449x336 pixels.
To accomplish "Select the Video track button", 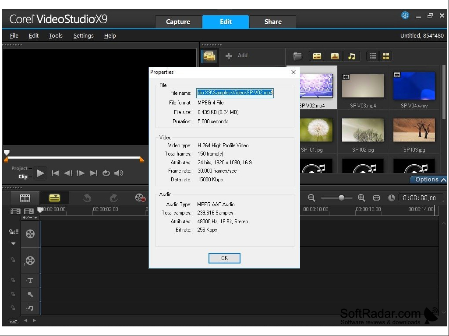I will (x=30, y=234).
